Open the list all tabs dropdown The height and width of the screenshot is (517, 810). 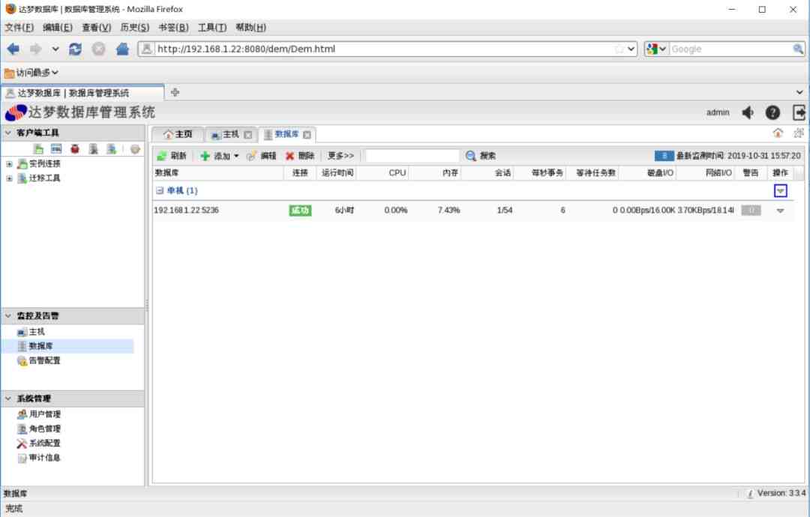point(799,92)
